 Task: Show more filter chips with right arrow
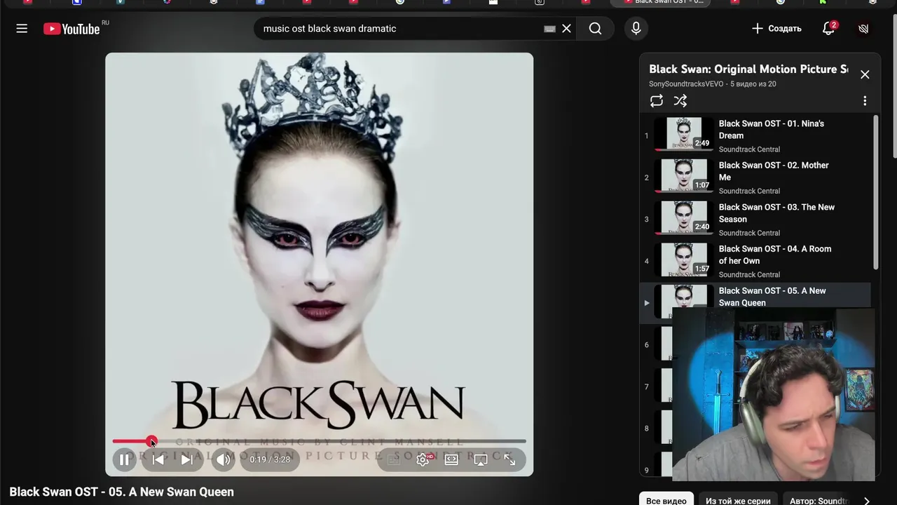[x=867, y=500]
